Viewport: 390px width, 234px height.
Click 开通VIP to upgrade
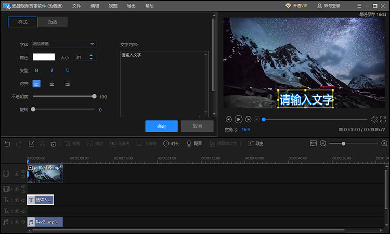296,6
